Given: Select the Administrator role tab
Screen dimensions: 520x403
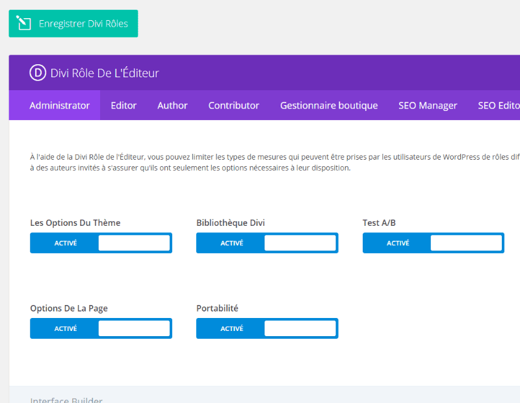Looking at the screenshot, I should click(x=59, y=105).
